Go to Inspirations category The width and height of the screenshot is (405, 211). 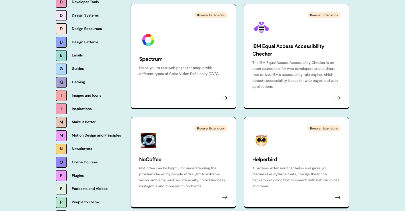pos(82,109)
